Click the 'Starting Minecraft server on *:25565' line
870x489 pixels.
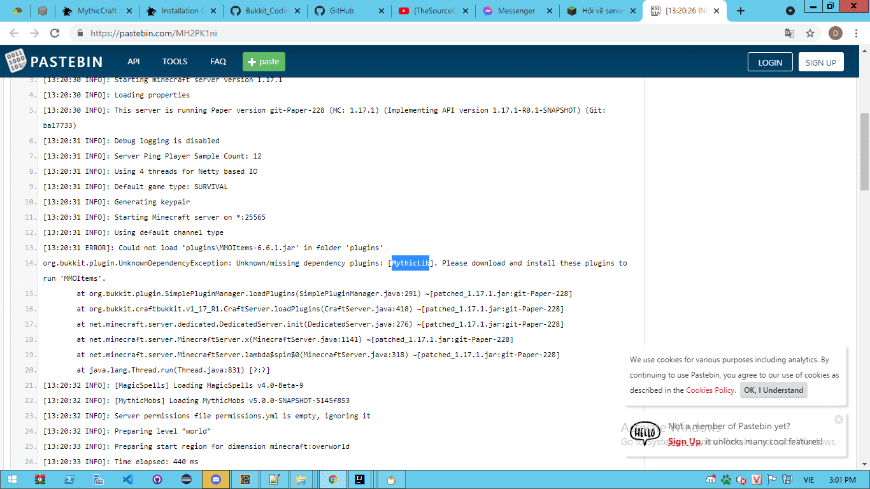[x=154, y=217]
